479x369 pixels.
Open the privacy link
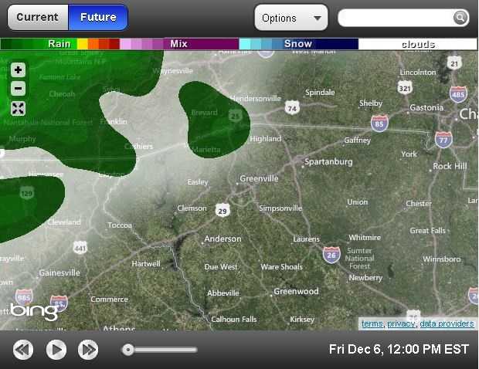click(401, 323)
